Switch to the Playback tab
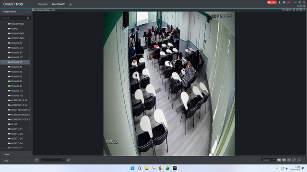The width and height of the screenshot is (307, 172). 43,4
